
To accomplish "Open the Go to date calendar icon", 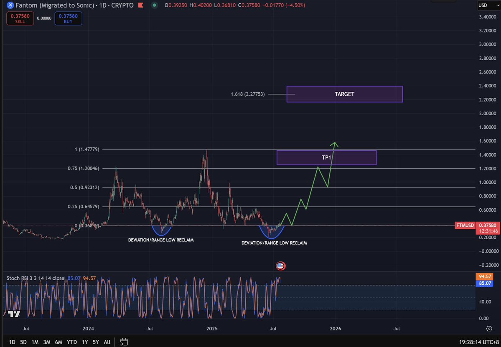I will pyautogui.click(x=124, y=342).
